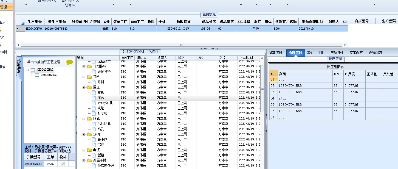This screenshot has height=169, width=398.
Task: Click cell 10010400176143 in main grid
Action: [x=57, y=29]
